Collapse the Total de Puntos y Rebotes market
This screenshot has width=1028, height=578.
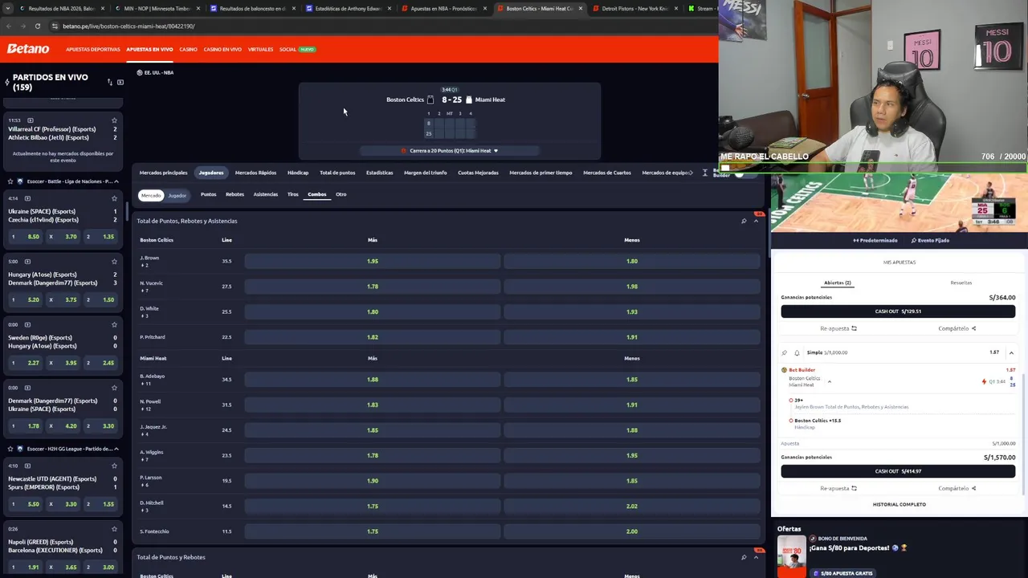pyautogui.click(x=756, y=557)
